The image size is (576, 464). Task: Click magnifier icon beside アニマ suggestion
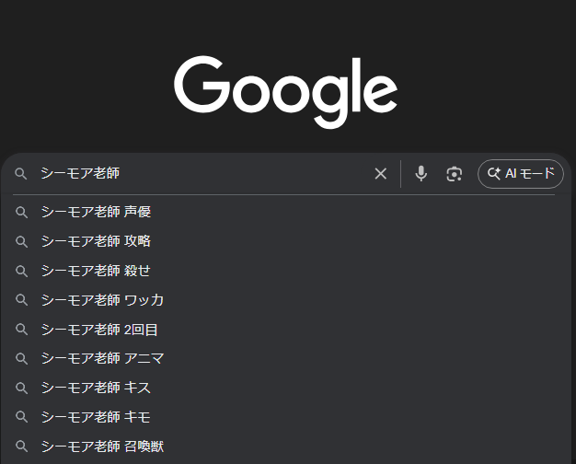tap(21, 358)
